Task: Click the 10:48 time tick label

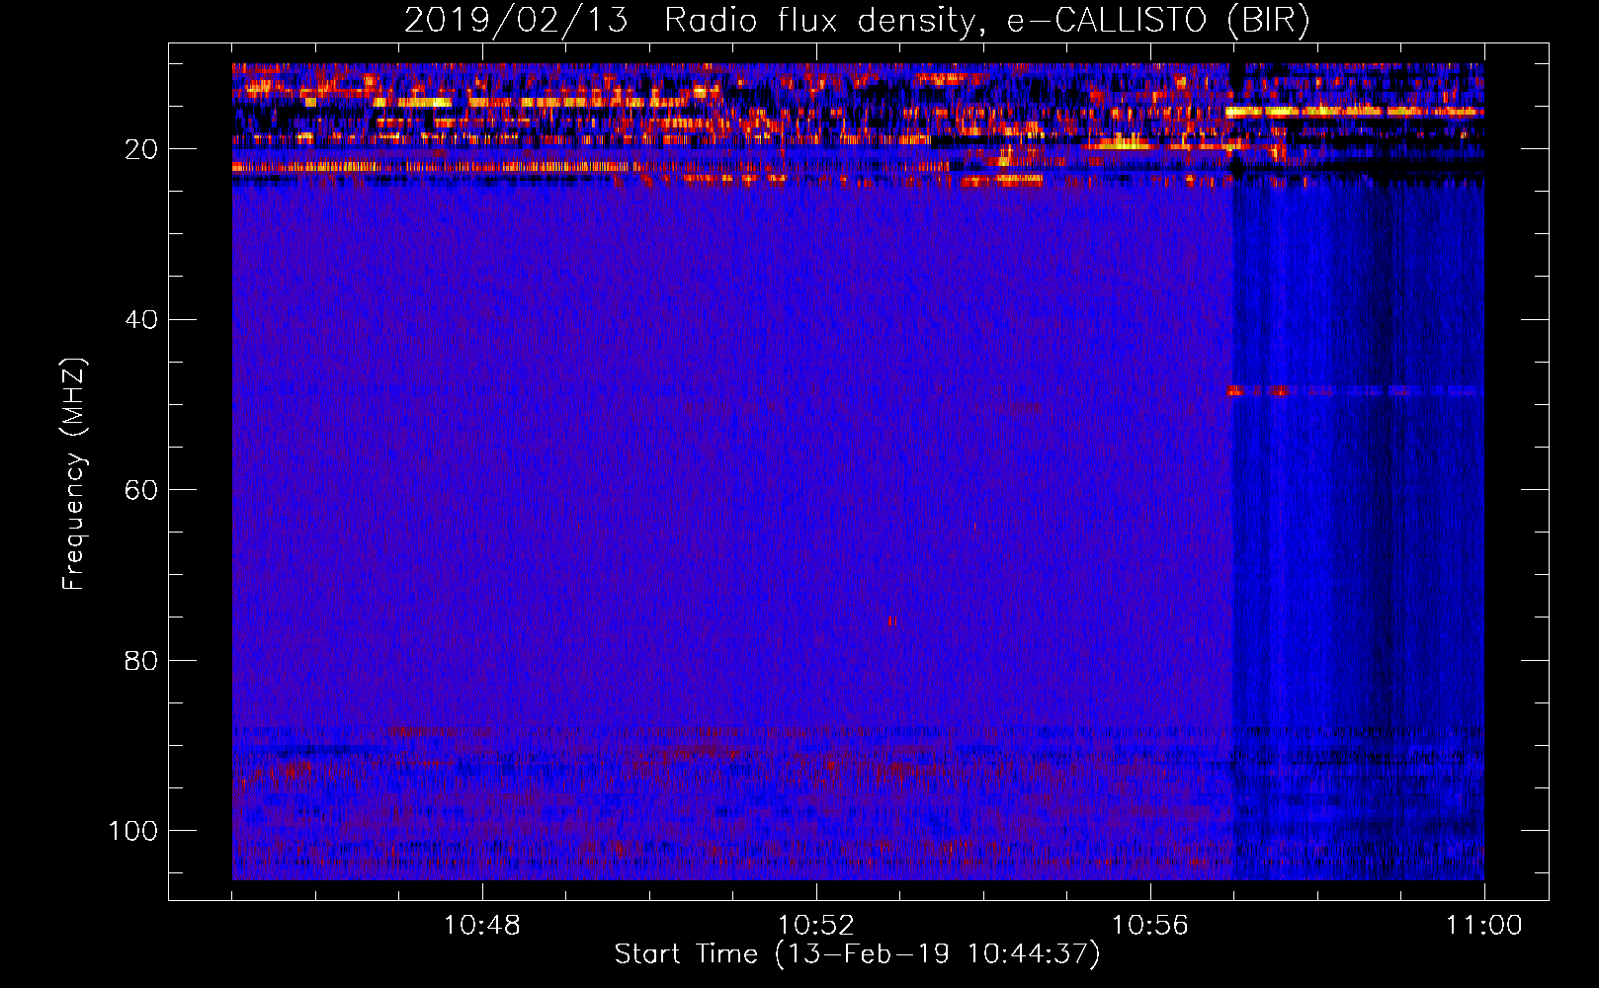Action: click(x=482, y=926)
